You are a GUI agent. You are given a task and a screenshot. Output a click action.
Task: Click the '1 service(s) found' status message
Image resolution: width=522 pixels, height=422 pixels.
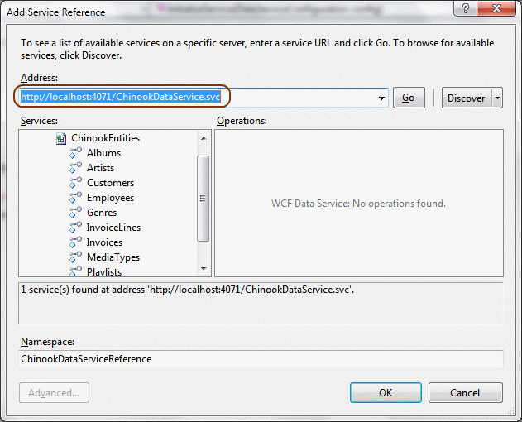coord(188,290)
